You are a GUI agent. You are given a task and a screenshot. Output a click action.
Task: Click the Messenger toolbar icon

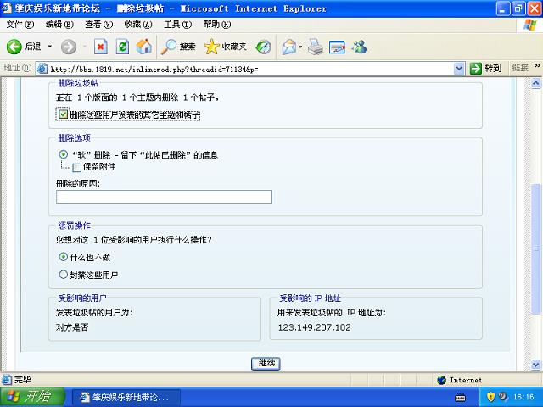click(359, 47)
